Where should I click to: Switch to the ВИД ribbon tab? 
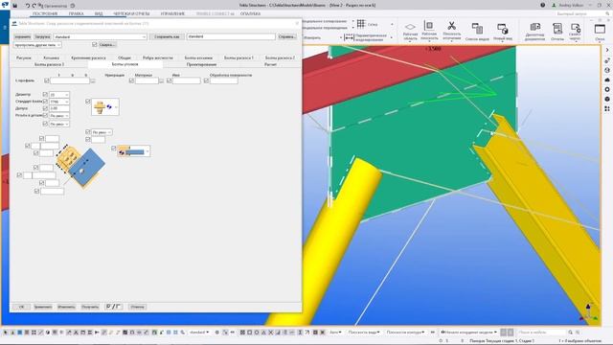tap(99, 13)
